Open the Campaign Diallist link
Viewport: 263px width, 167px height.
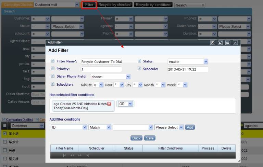pos(19,120)
